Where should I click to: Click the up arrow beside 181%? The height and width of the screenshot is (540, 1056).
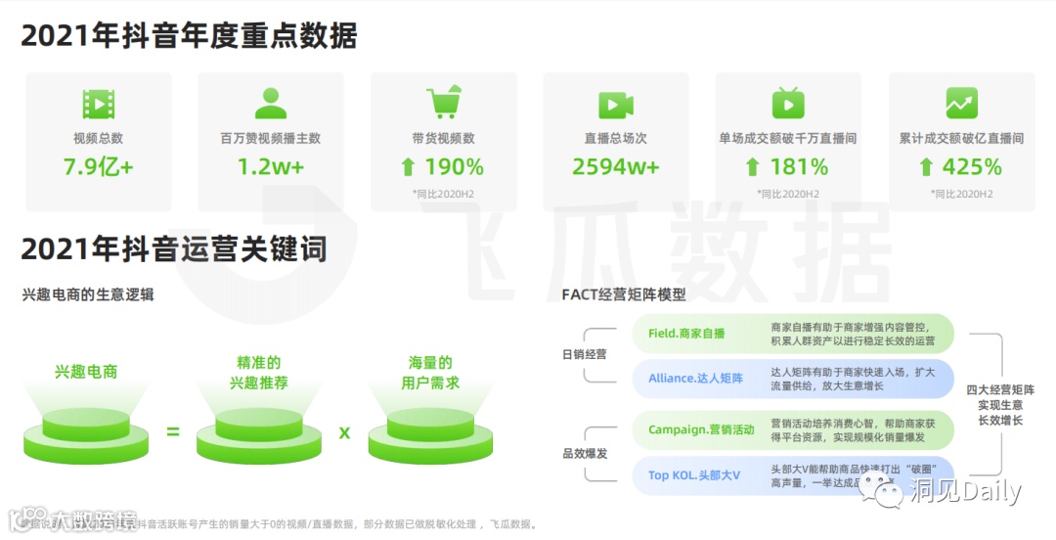pos(753,167)
